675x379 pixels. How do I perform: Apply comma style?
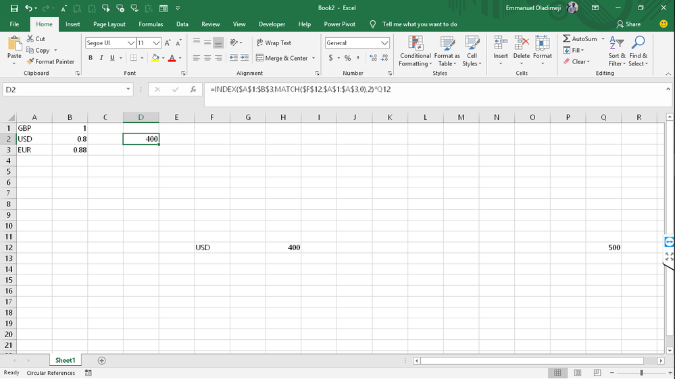click(357, 57)
